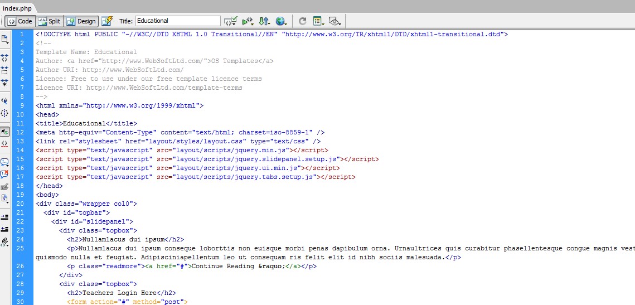Click the 'Continue Reading' readmore line
The height and width of the screenshot is (305, 635).
(192, 266)
